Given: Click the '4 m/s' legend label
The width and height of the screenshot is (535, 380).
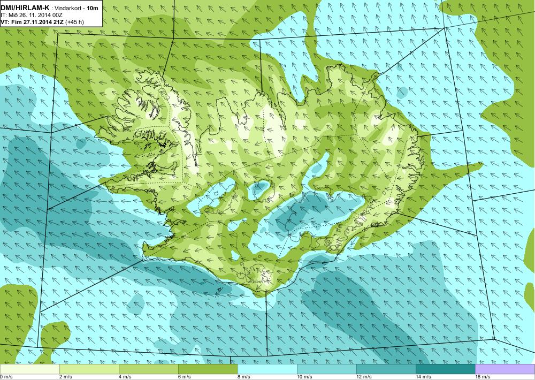Looking at the screenshot, I should click(x=125, y=377).
